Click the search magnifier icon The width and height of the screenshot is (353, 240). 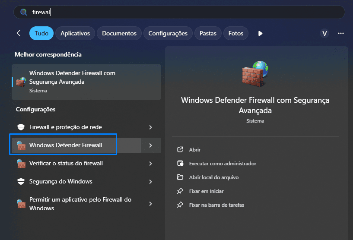point(23,12)
